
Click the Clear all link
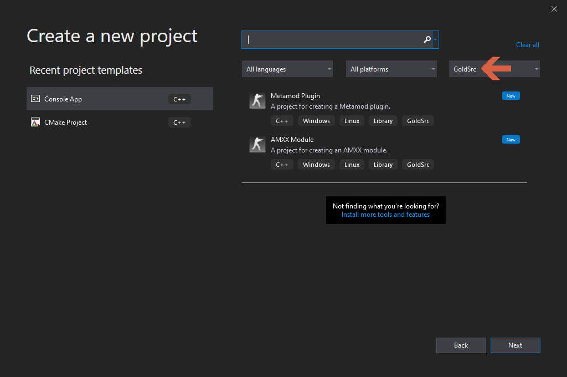click(x=527, y=45)
